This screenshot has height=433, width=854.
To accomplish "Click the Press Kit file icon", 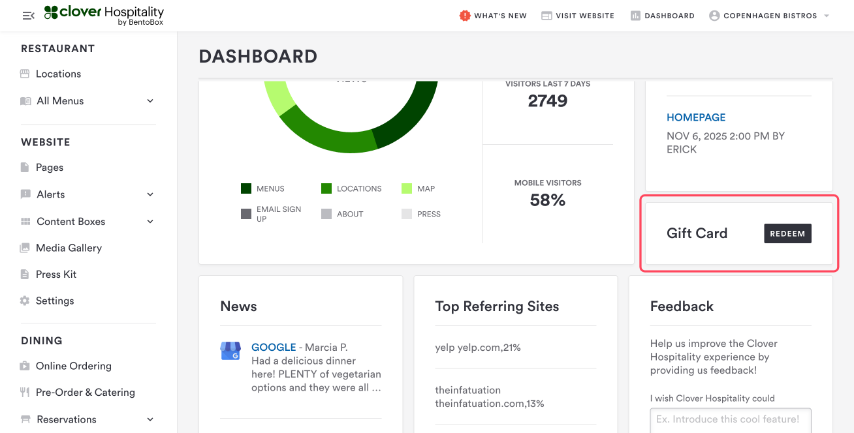I will [25, 275].
